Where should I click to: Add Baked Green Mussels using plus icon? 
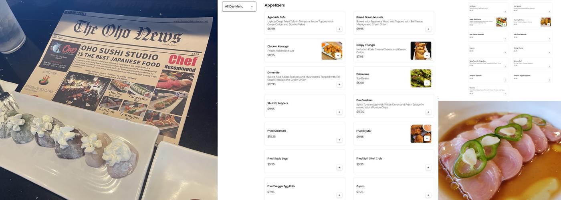click(428, 29)
